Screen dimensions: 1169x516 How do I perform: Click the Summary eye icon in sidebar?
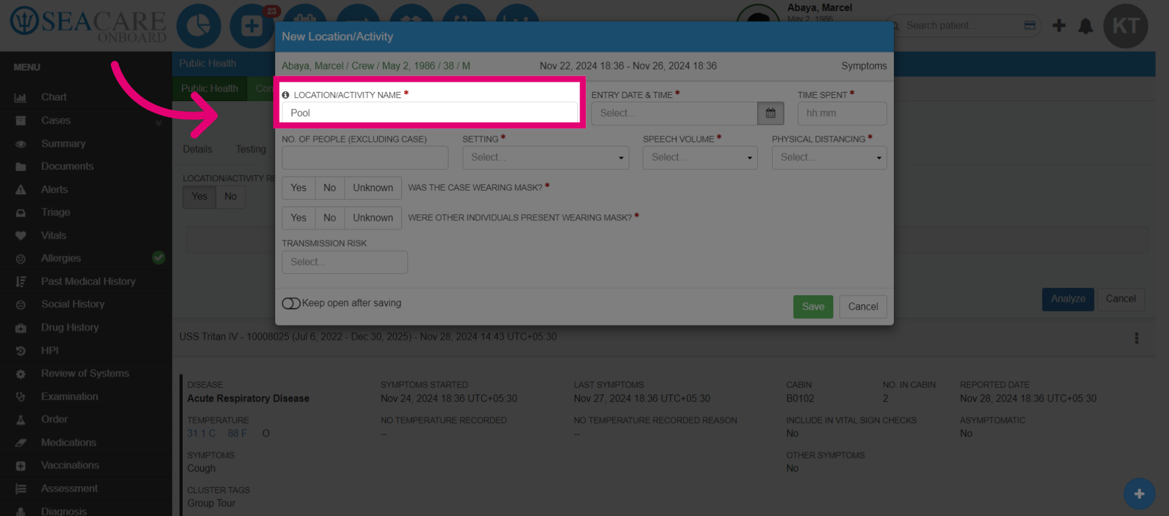point(21,144)
